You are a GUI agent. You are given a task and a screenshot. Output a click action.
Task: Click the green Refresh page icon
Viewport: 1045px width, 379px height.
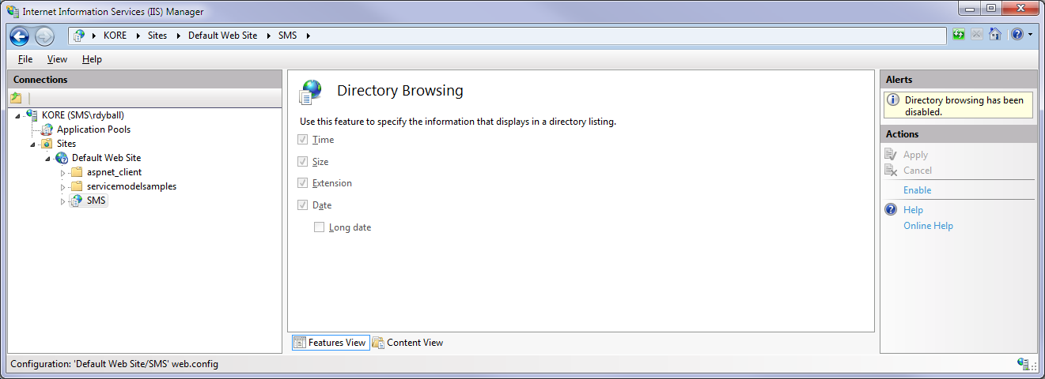click(959, 35)
